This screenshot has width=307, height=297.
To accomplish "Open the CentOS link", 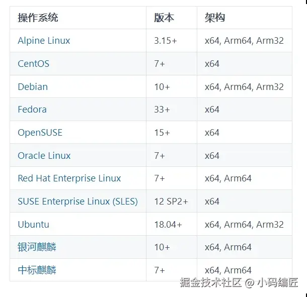I will [34, 64].
